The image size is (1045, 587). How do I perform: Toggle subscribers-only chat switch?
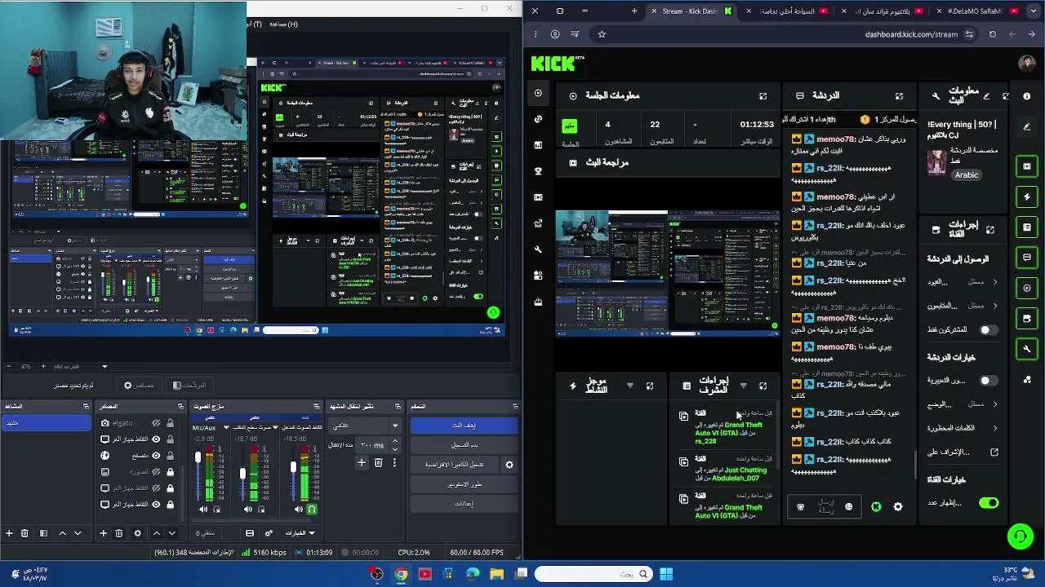pos(988,330)
